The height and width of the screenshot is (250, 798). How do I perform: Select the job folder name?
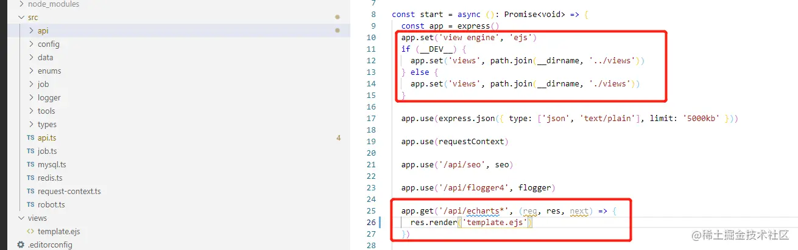coord(43,85)
